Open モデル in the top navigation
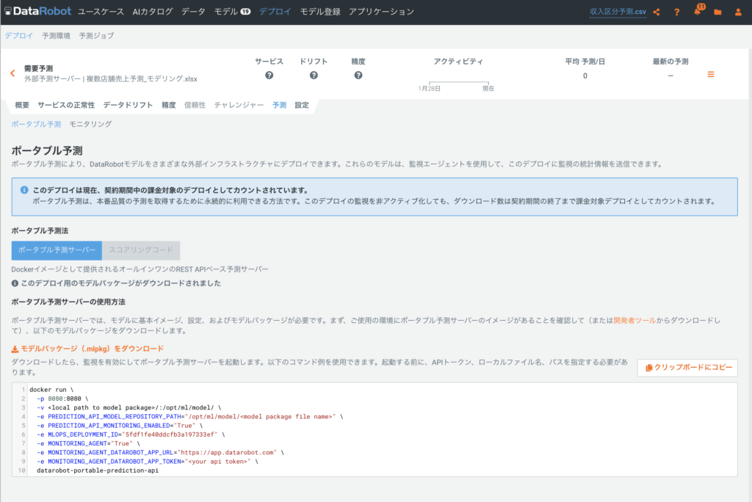 coord(226,12)
